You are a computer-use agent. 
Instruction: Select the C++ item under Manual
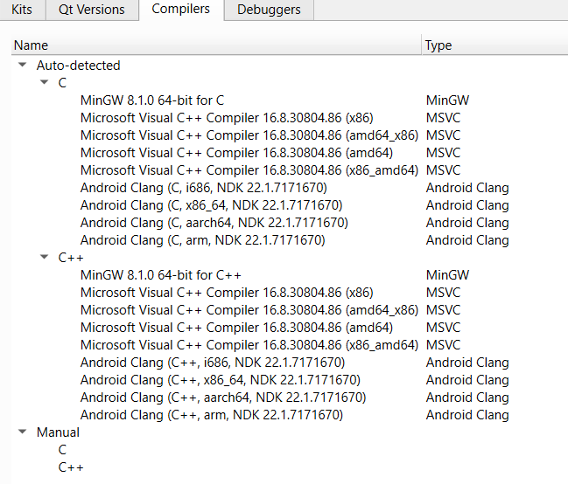pyautogui.click(x=71, y=467)
